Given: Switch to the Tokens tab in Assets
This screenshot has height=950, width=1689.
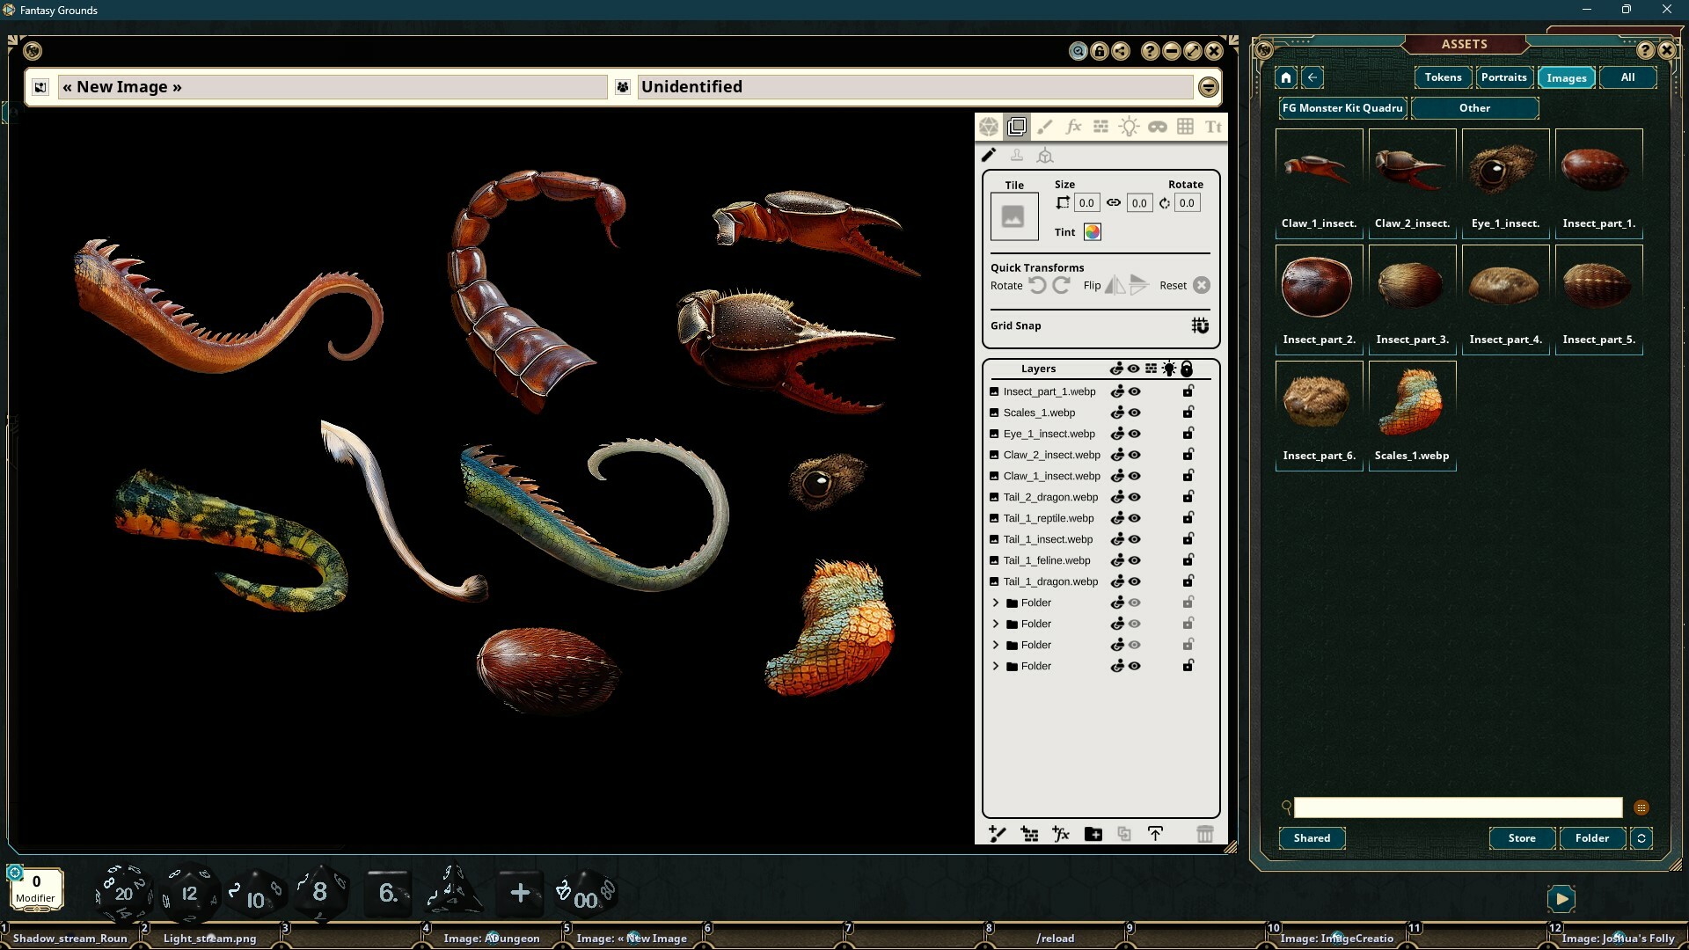Looking at the screenshot, I should pos(1442,77).
